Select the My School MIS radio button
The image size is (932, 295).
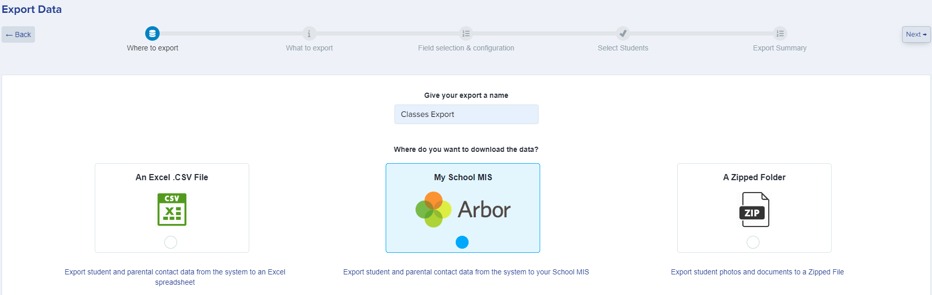(462, 242)
